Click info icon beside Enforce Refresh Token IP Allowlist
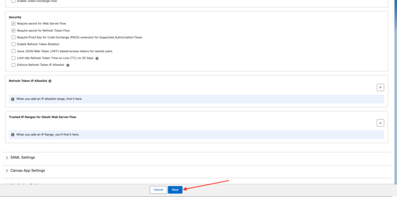The height and width of the screenshot is (197, 397). (x=67, y=65)
